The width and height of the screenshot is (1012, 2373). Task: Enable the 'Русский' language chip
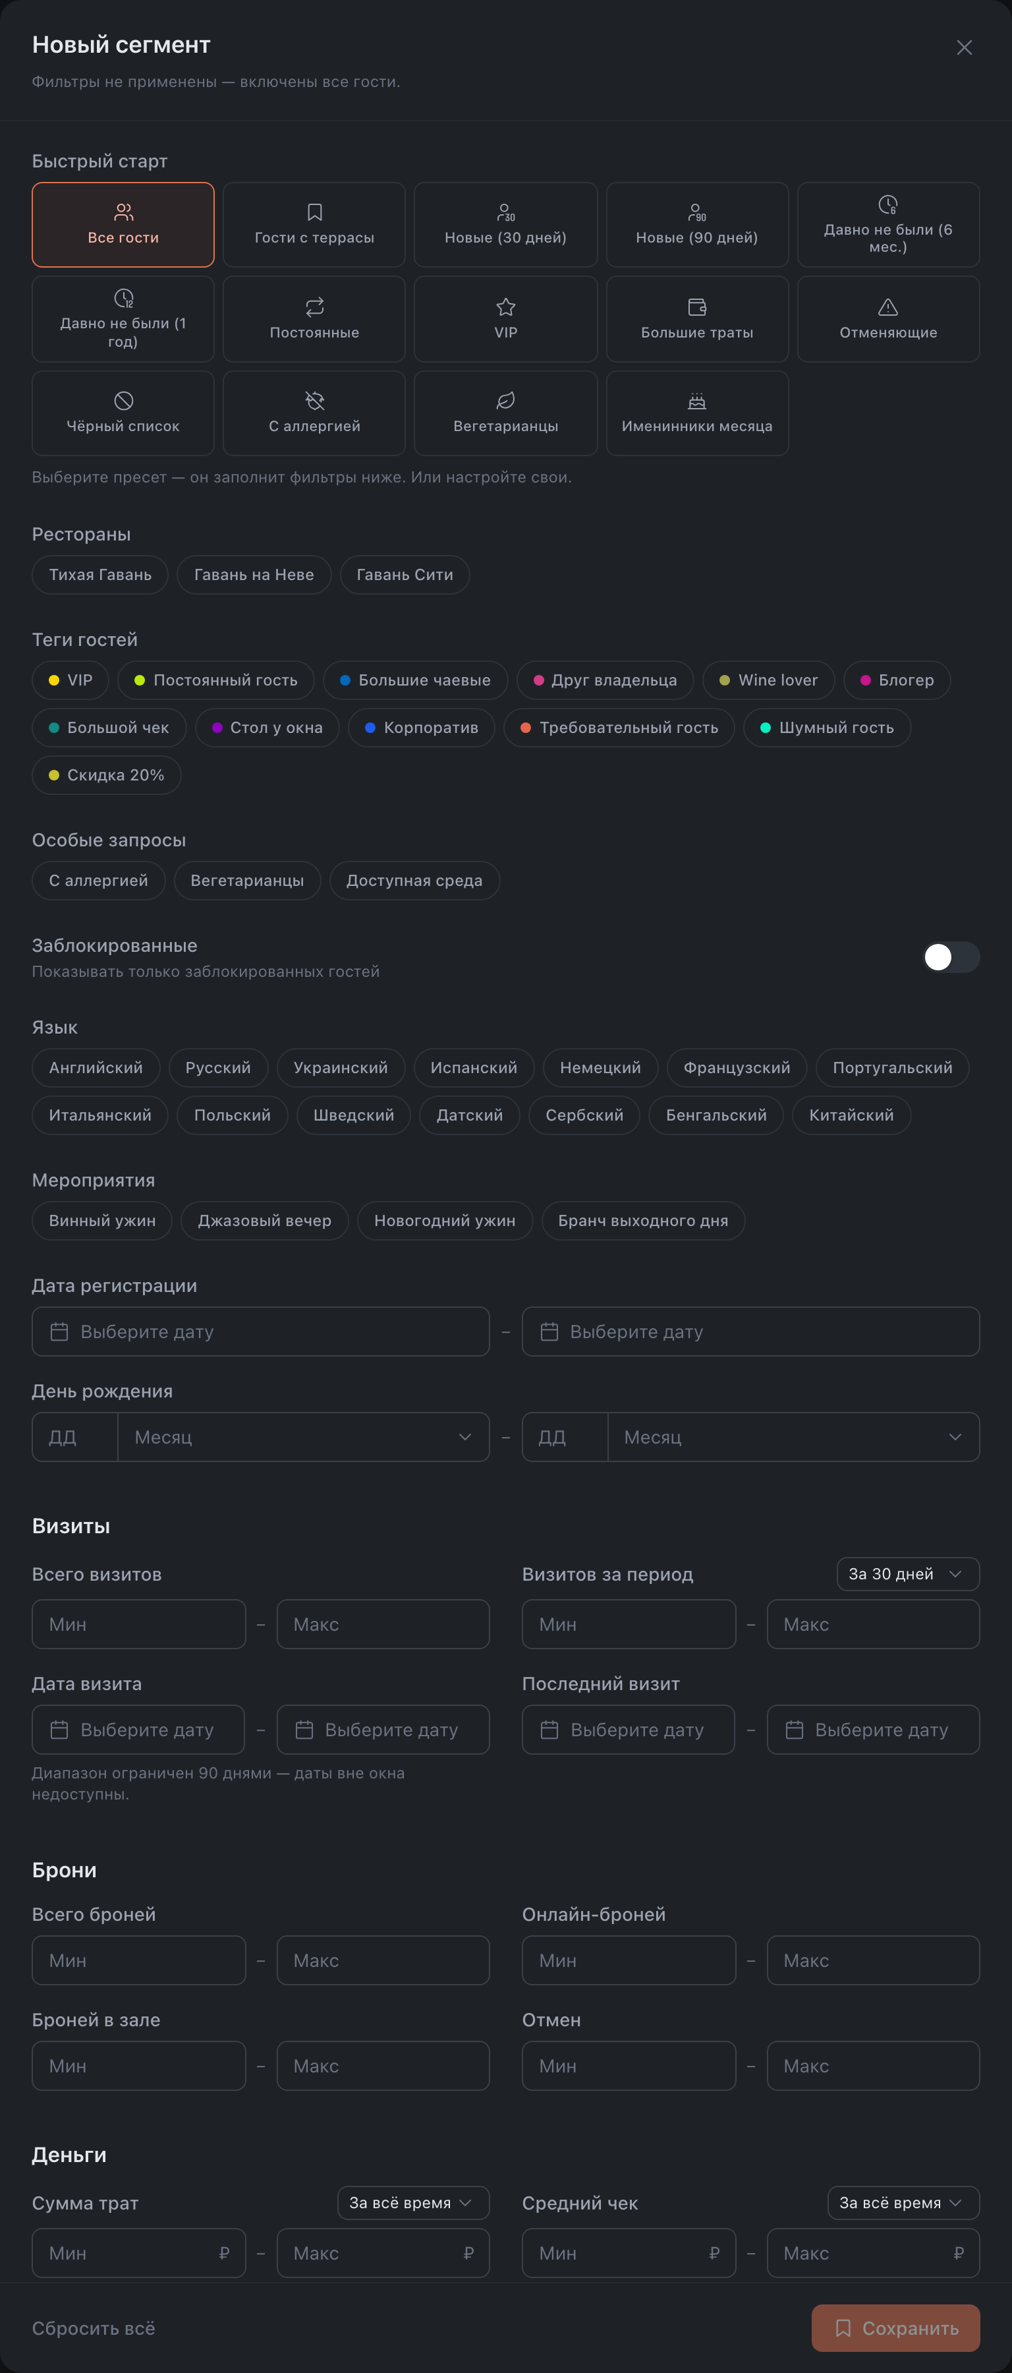click(x=218, y=1068)
